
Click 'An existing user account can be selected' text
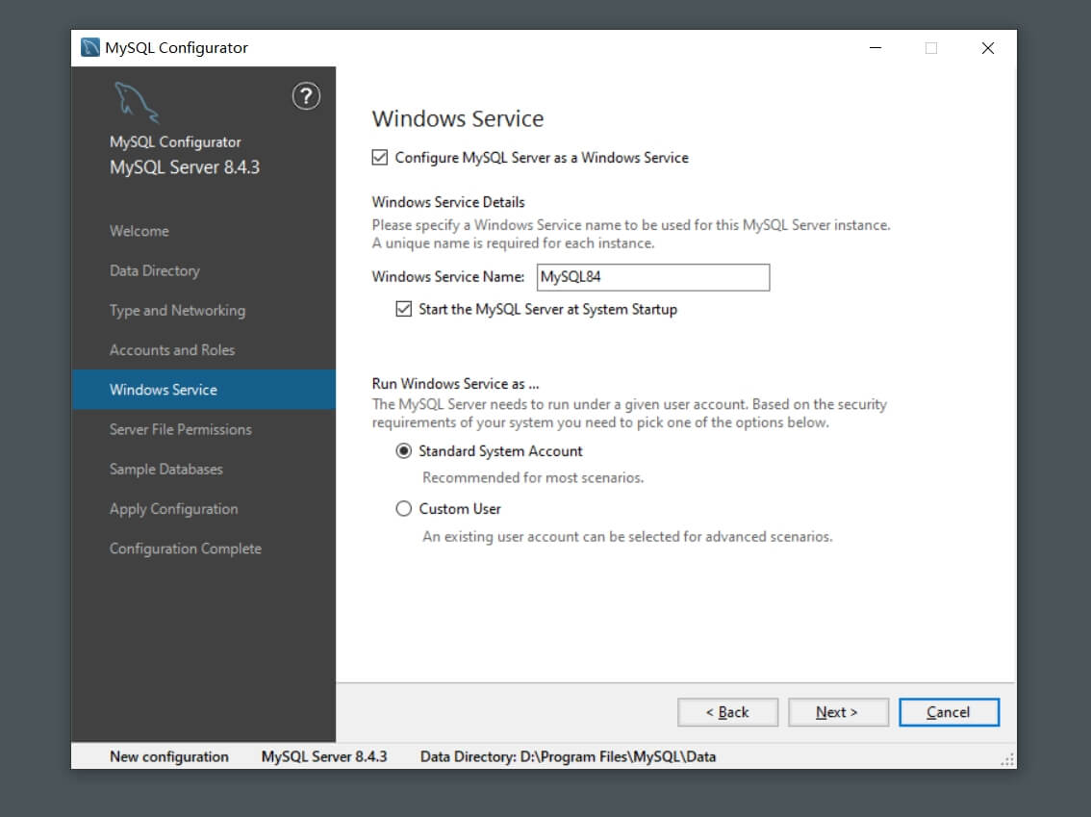click(x=627, y=537)
